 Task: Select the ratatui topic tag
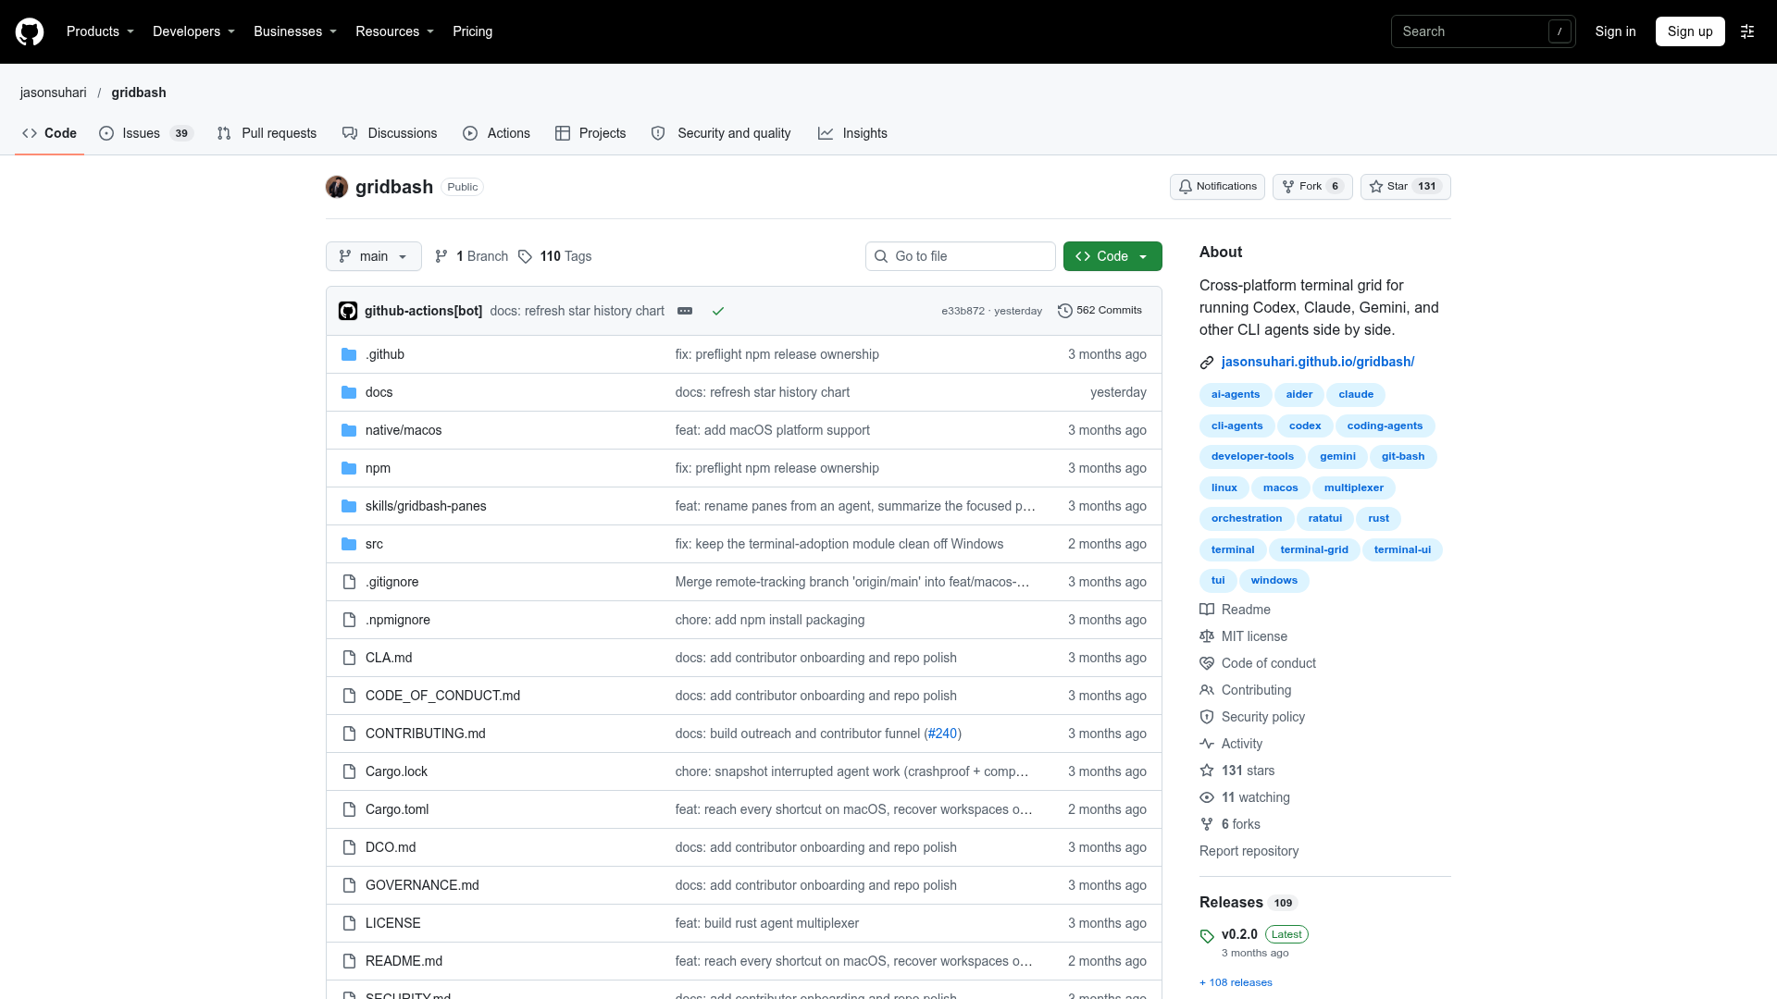point(1325,518)
